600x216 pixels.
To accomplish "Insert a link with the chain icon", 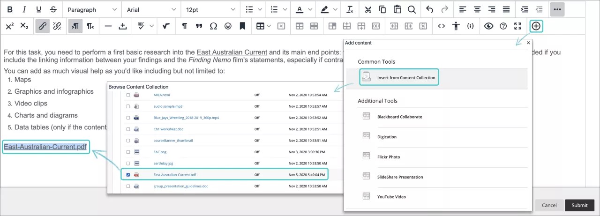I will click(42, 26).
